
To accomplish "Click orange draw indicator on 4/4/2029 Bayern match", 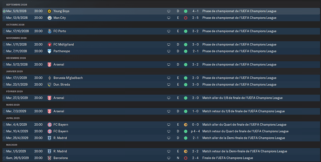I will click(186, 125).
